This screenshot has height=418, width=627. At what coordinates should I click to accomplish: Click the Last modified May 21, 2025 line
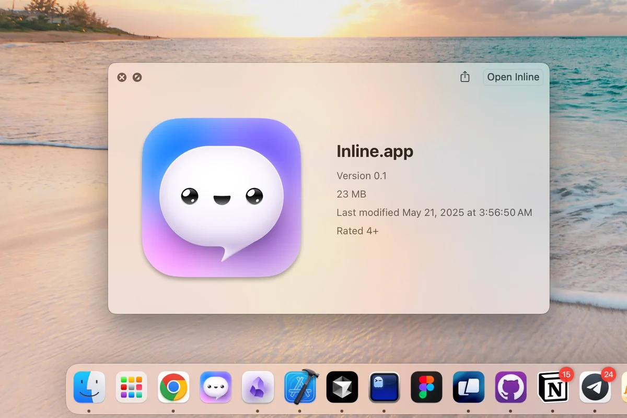[x=434, y=212]
